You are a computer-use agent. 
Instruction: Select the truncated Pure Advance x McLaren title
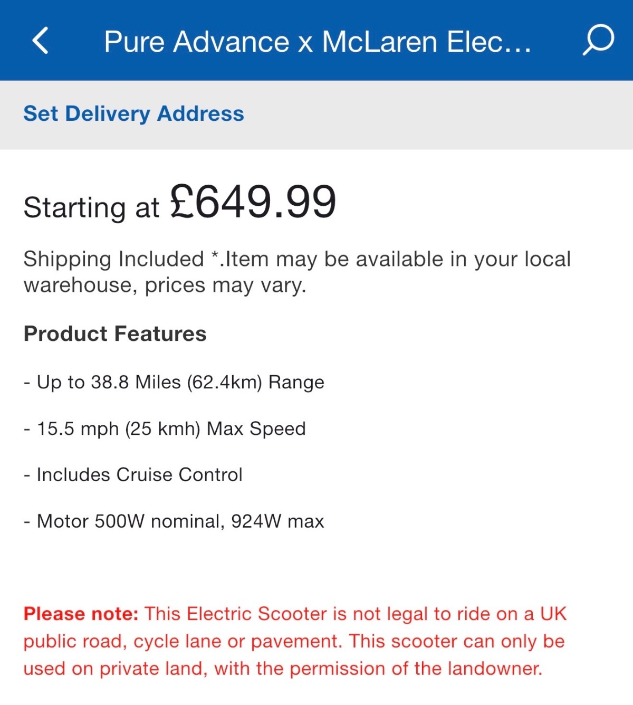tap(318, 42)
